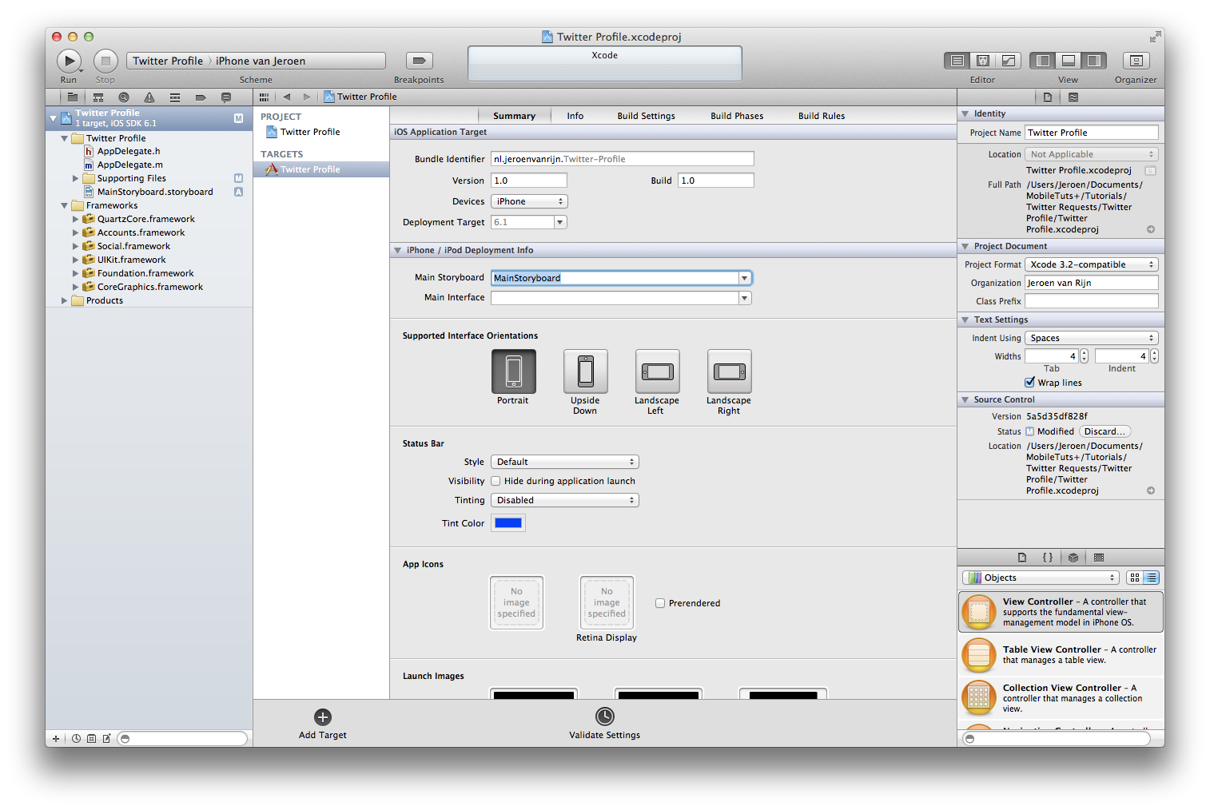Viewport: 1210px width, 810px height.
Task: Switch to the Build Phases tab
Action: point(737,116)
